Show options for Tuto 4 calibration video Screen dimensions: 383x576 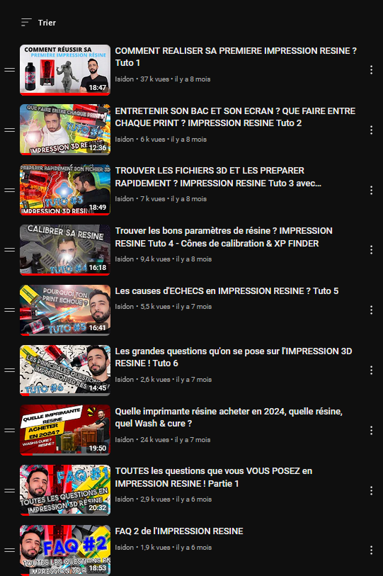(x=371, y=250)
